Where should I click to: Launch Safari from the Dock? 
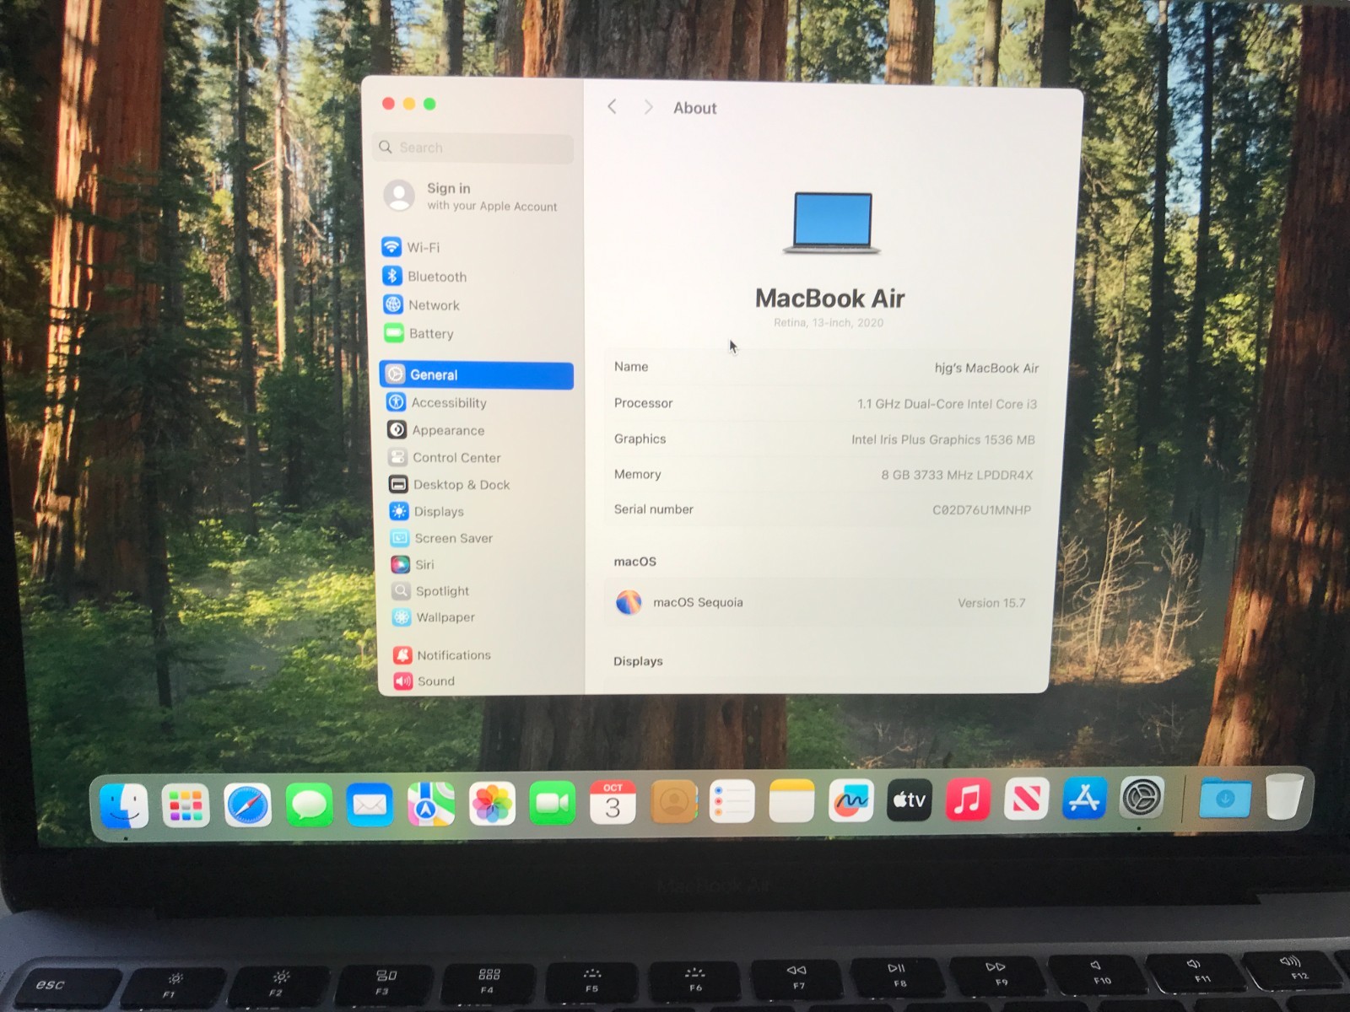point(248,805)
